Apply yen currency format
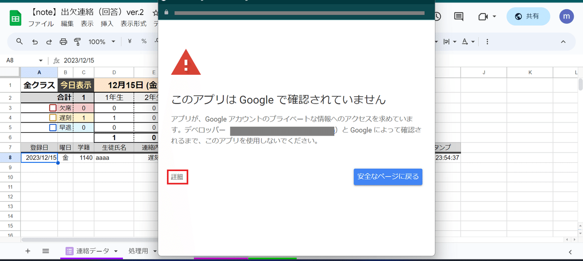The image size is (583, 261). (x=130, y=42)
